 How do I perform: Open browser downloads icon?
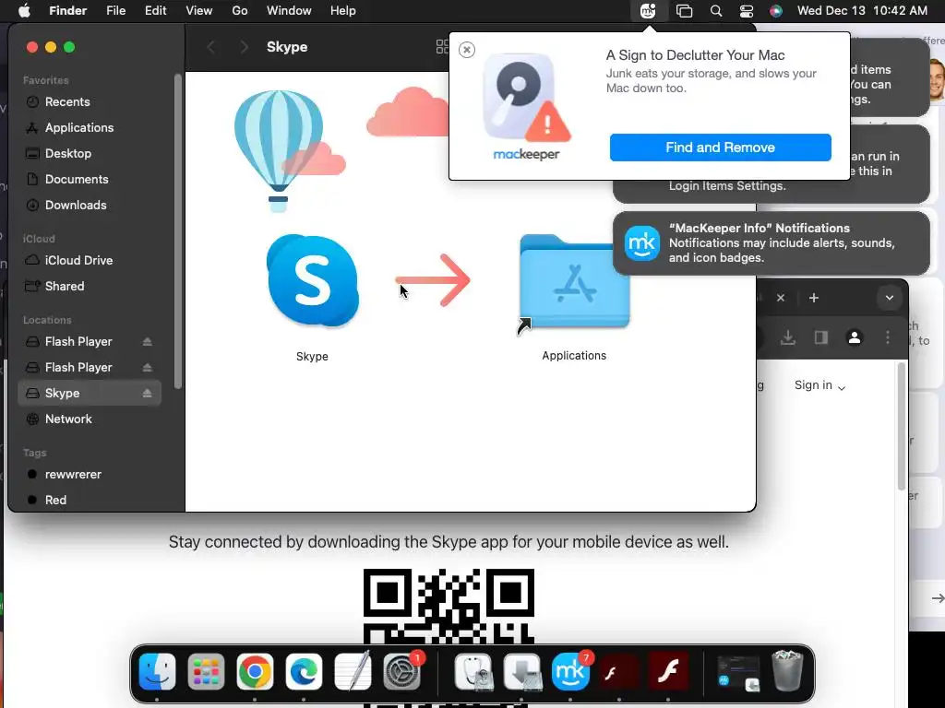pos(788,337)
